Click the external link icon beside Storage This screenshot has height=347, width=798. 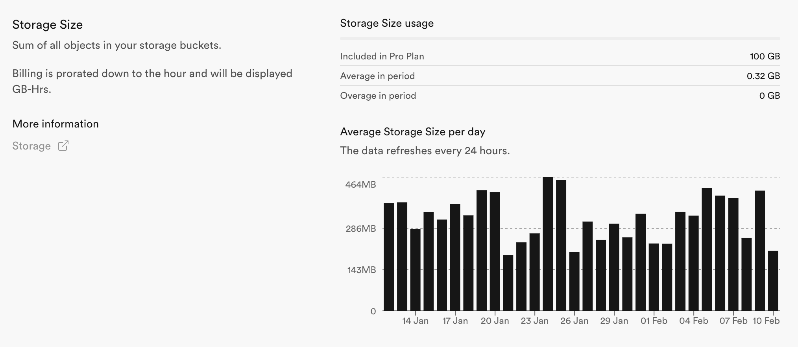(63, 146)
